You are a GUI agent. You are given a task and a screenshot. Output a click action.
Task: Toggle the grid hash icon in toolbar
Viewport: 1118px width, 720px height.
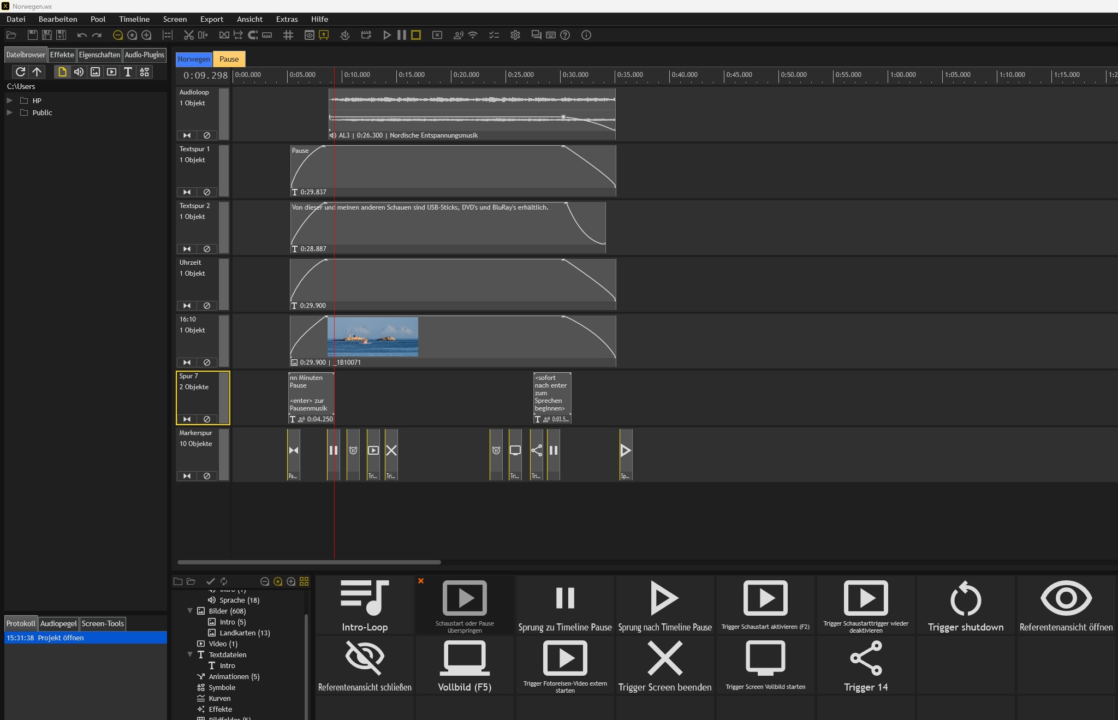(288, 35)
